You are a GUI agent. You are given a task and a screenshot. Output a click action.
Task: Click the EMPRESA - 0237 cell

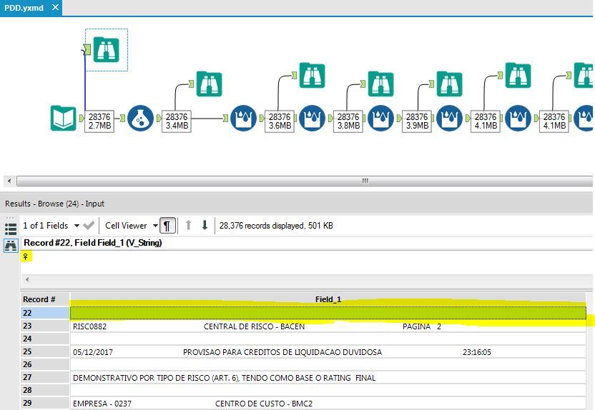click(x=328, y=403)
